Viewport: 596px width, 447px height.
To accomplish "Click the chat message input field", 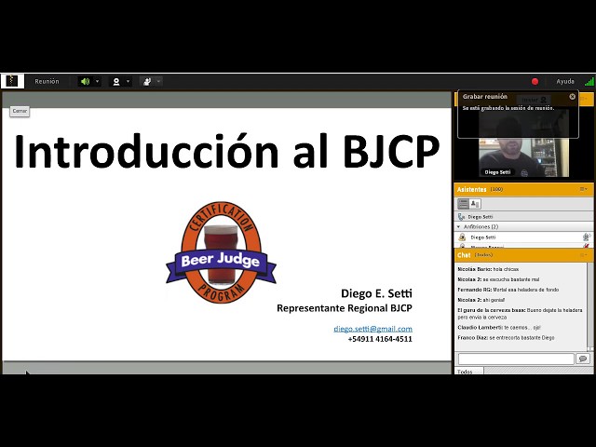I will (x=516, y=359).
